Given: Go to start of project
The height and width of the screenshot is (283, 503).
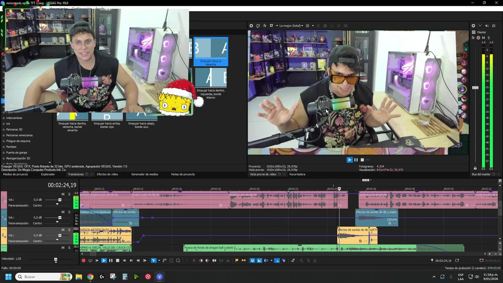Looking at the screenshot, I should click(x=124, y=260).
